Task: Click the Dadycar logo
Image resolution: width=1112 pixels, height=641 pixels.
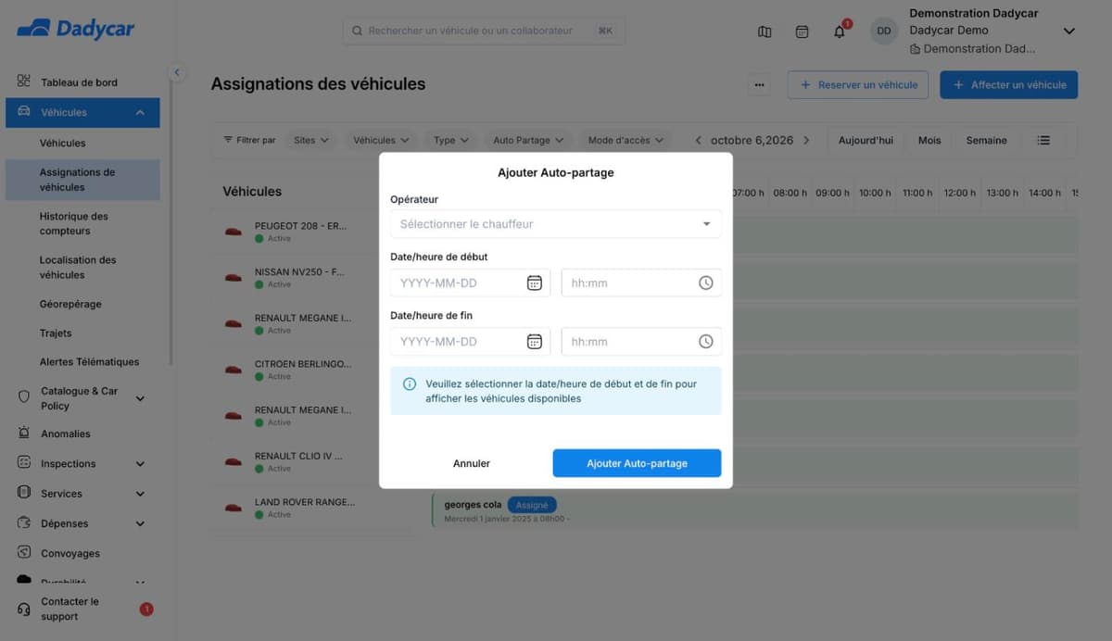Action: 76,29
